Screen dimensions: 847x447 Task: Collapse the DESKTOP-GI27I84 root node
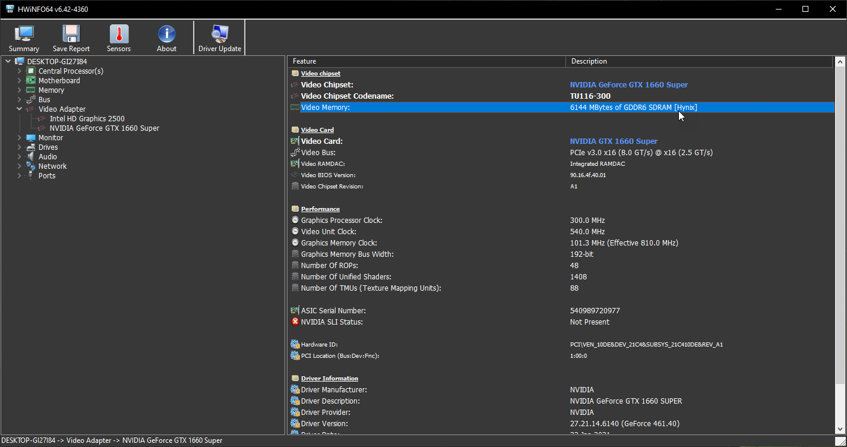coord(8,62)
